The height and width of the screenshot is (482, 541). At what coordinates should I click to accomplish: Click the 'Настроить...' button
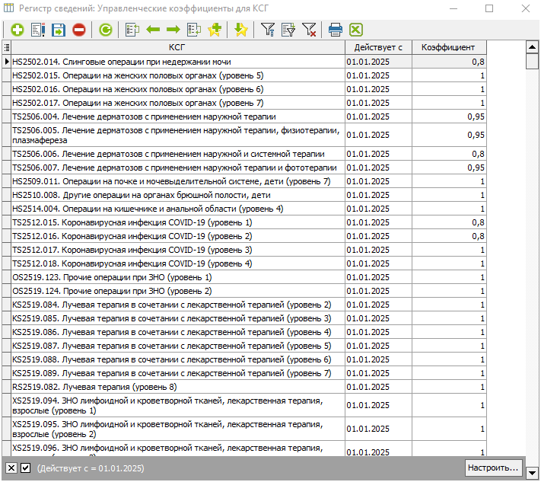tap(493, 468)
